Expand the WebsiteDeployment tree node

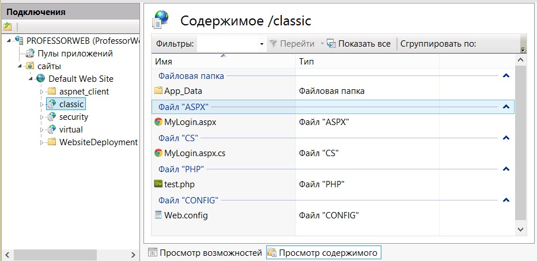pyautogui.click(x=42, y=142)
